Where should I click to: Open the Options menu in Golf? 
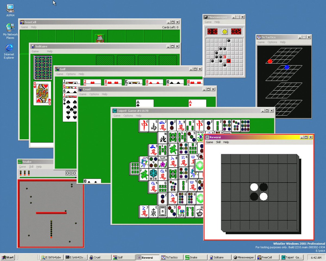71,74
